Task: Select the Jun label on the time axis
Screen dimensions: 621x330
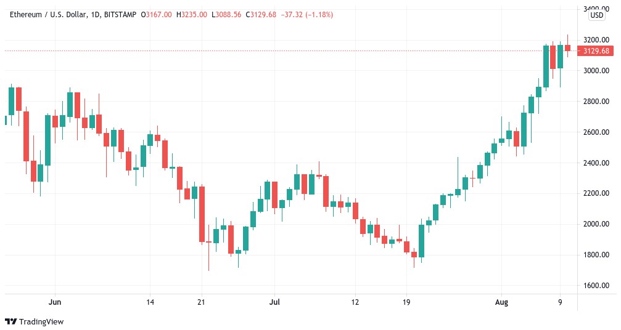Action: (55, 303)
